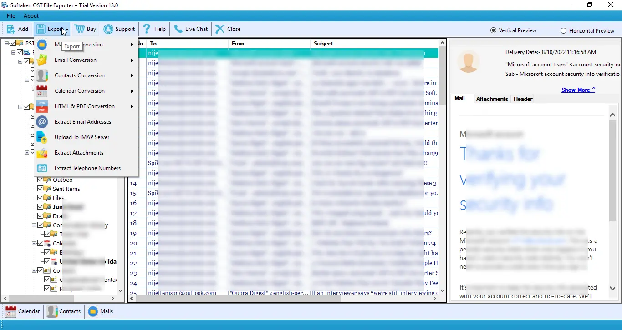Select Upload To IMAP Server in the Export menu
The height and width of the screenshot is (330, 622).
click(x=82, y=137)
